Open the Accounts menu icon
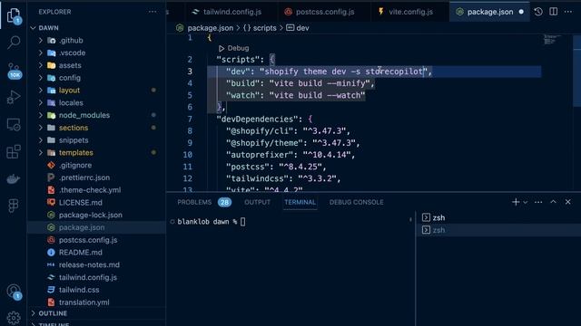This screenshot has height=326, width=581. click(15, 292)
